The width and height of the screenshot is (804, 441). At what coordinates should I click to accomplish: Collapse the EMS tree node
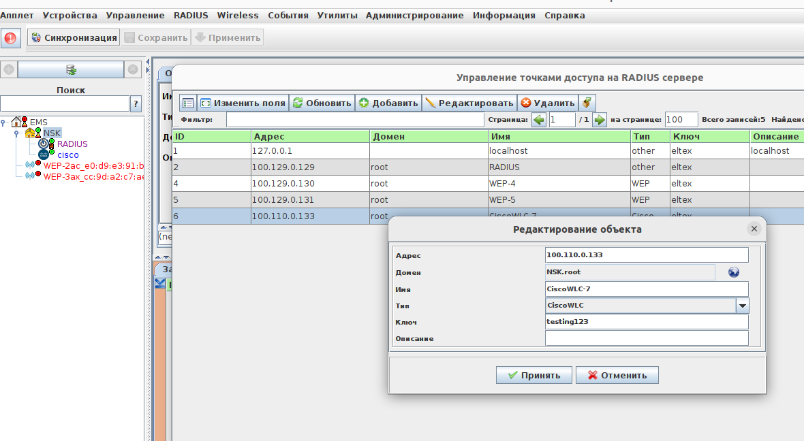point(3,122)
